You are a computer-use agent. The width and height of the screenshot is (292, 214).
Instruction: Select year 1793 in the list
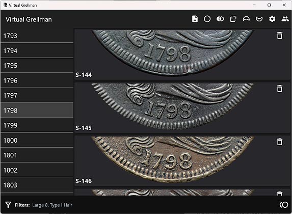(x=37, y=36)
